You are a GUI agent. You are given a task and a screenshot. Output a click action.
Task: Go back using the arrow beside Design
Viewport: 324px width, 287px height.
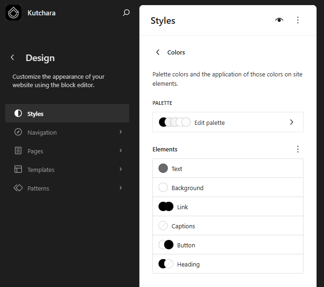pyautogui.click(x=13, y=58)
